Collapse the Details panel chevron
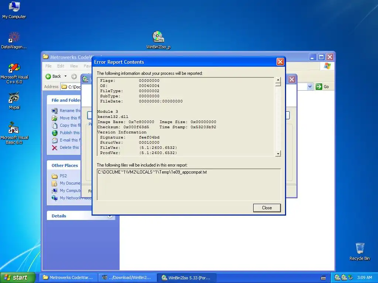378x283 pixels. coord(110,216)
